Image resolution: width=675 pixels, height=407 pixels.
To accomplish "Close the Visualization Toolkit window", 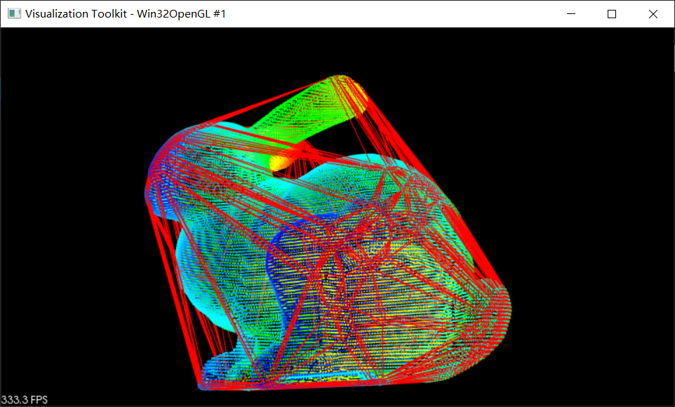I will [x=653, y=14].
